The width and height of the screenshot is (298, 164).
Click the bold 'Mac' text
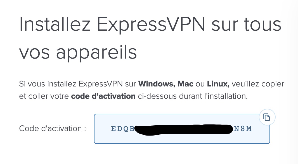185,84
